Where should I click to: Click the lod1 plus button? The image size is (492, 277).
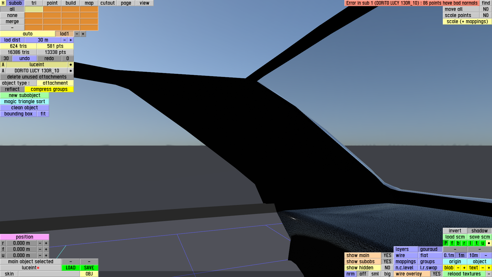coord(83,34)
